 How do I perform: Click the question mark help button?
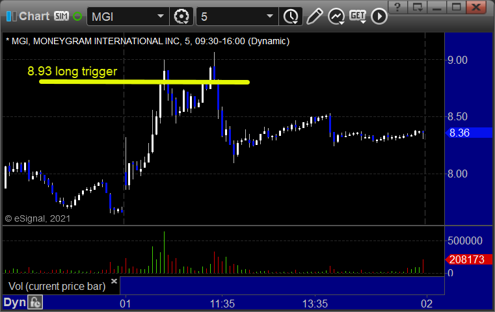point(397,6)
